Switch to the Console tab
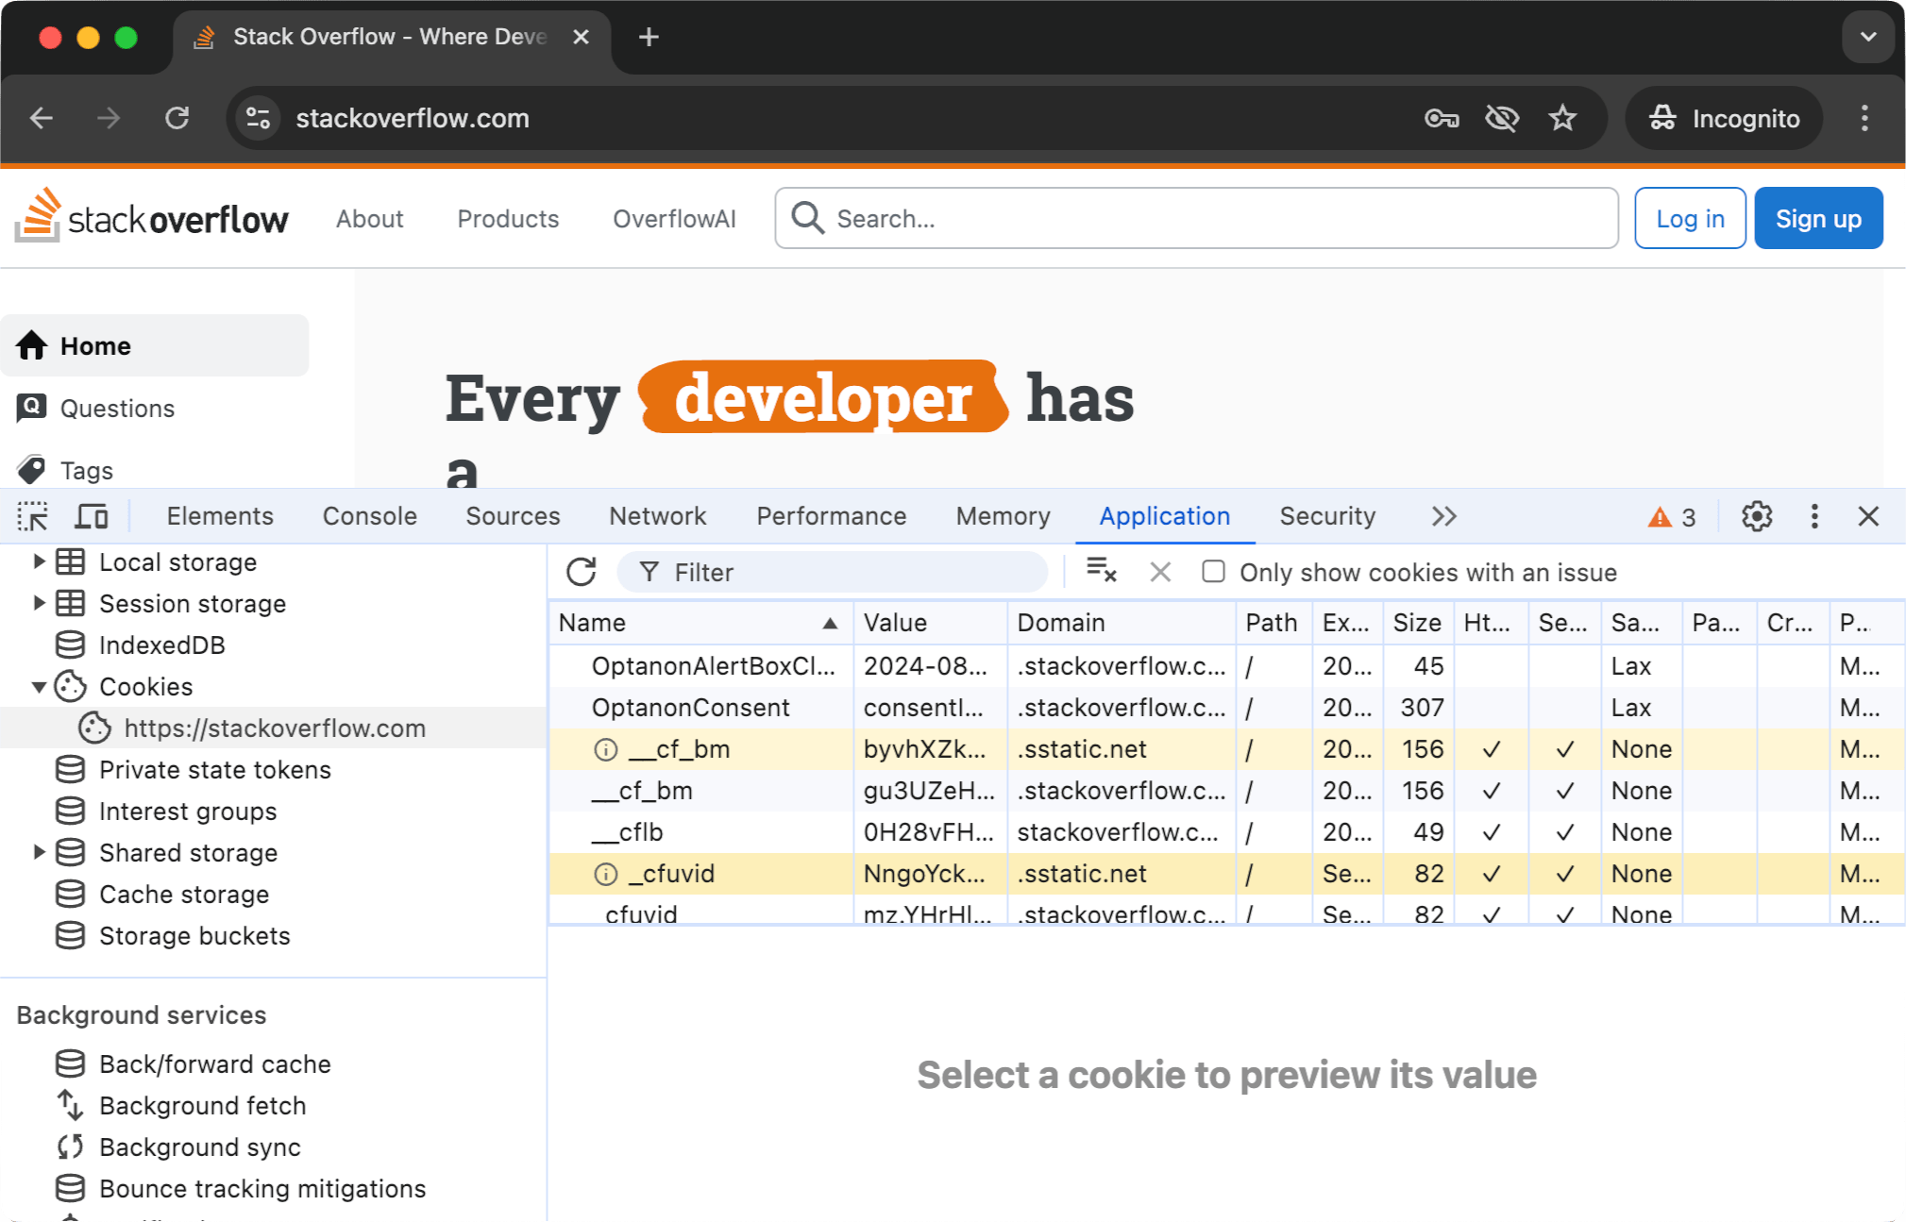 click(x=370, y=516)
